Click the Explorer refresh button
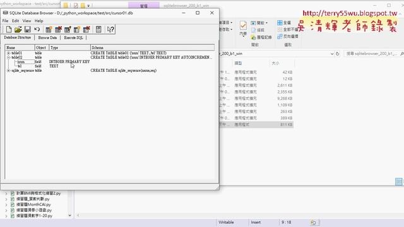Viewport: 404px width, 227px height. (x=338, y=54)
